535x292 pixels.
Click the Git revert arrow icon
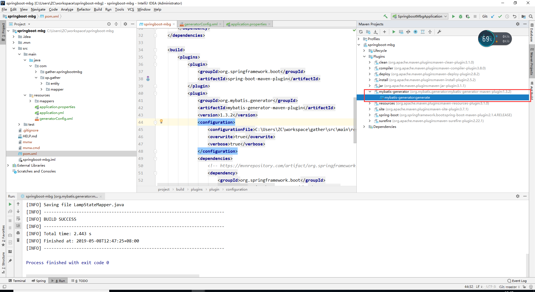coord(514,16)
